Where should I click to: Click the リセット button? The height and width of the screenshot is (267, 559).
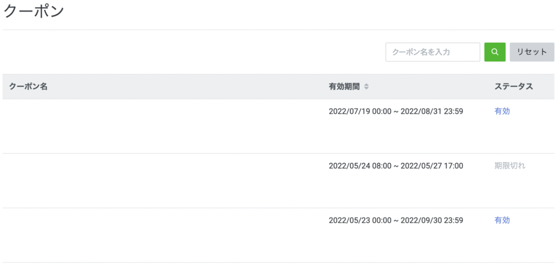(532, 52)
